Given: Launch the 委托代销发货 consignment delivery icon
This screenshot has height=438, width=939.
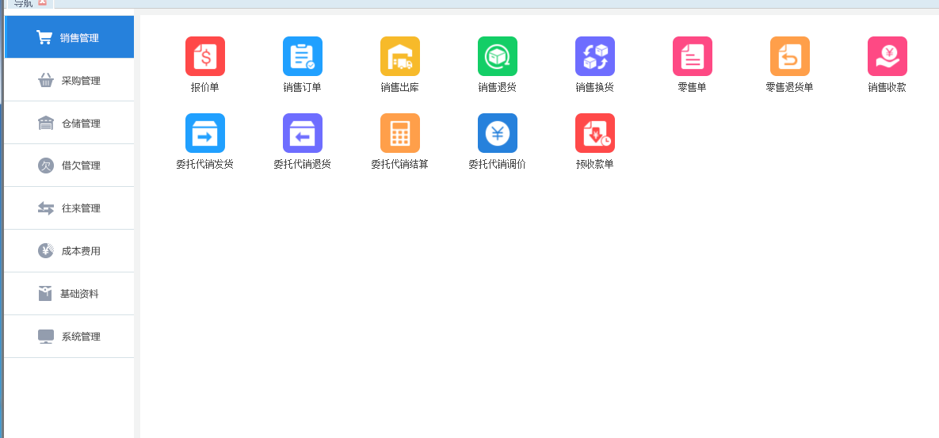Looking at the screenshot, I should point(204,133).
